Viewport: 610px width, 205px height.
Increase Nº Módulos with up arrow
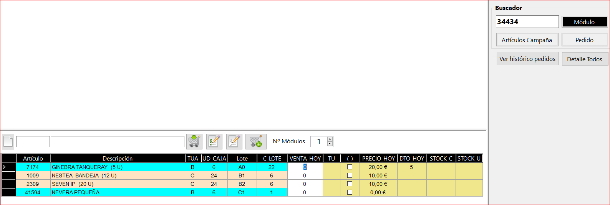coord(330,139)
